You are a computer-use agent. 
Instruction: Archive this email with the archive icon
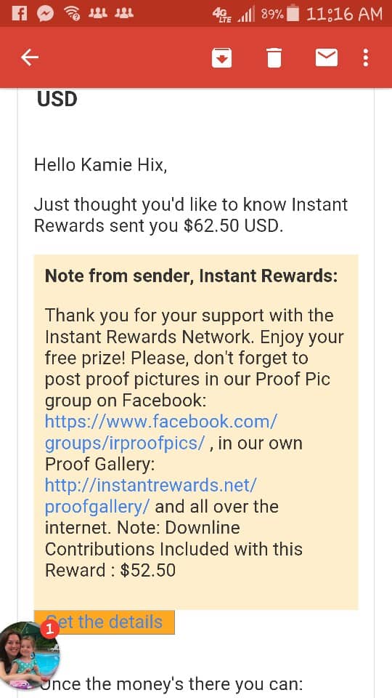222,58
